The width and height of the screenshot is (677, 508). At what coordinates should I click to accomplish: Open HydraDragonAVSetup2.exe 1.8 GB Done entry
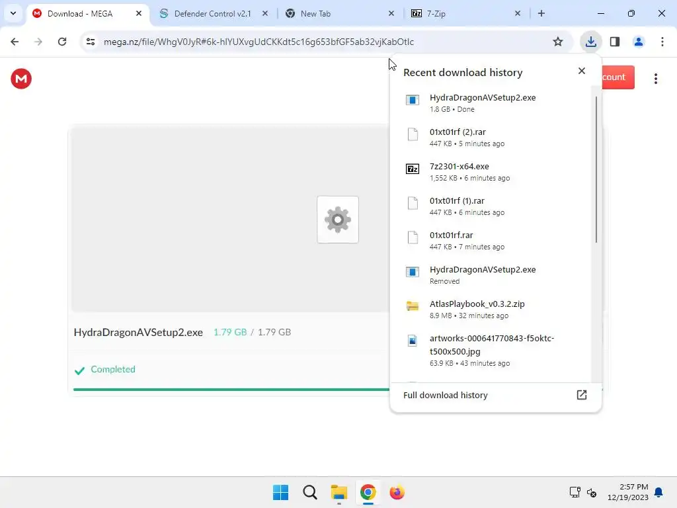click(x=492, y=103)
